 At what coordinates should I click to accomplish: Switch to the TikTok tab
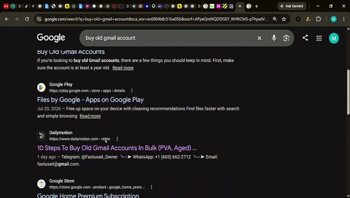coord(26,6)
